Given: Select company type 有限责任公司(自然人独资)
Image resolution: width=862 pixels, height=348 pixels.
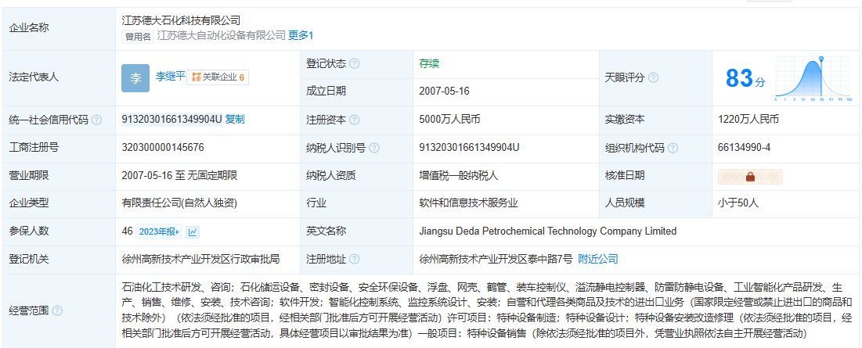Looking at the screenshot, I should [179, 203].
